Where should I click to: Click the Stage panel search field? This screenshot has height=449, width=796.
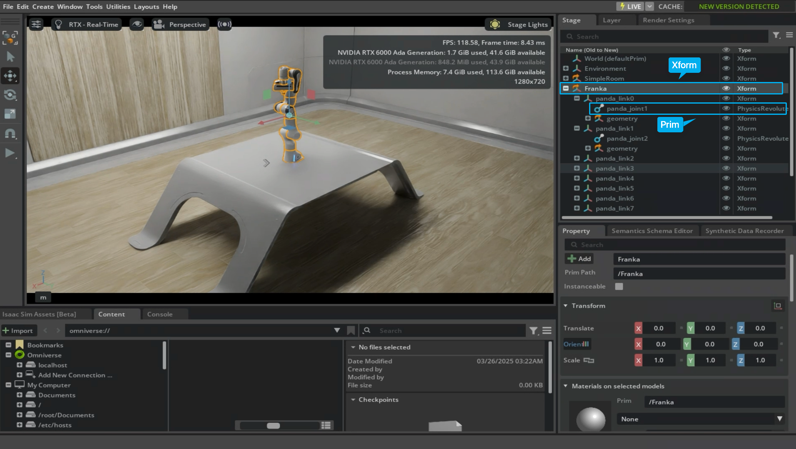pyautogui.click(x=664, y=36)
